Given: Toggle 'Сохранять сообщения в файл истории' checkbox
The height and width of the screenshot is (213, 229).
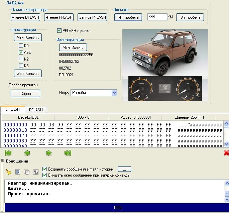Looking at the screenshot, I should [x=44, y=169].
